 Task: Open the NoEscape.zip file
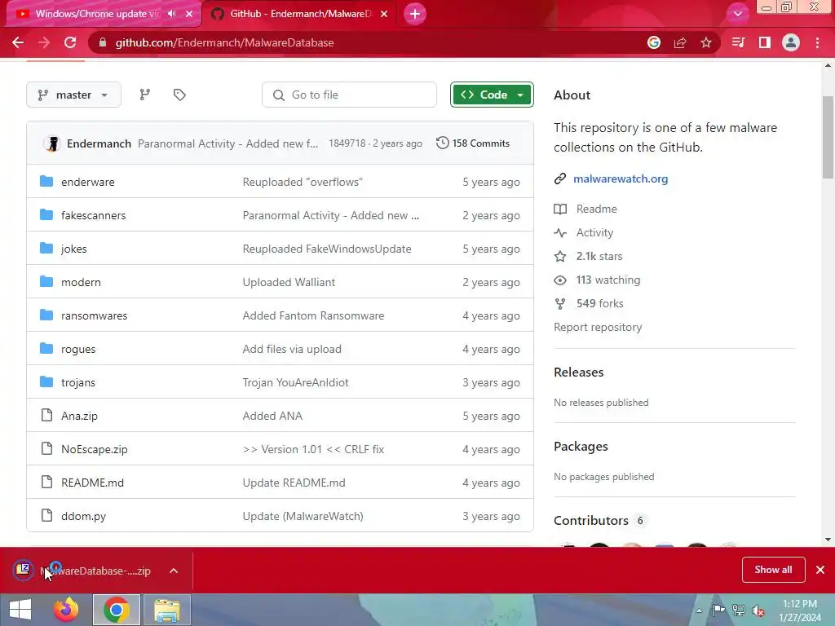tap(95, 449)
